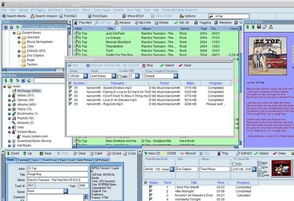
Task: Click Rename in the song list toolbar
Action: [x=223, y=23]
